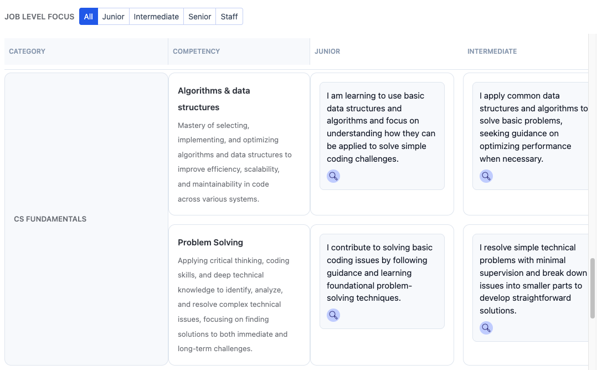Click the CS FUNDAMENTALS category cell

(85, 219)
